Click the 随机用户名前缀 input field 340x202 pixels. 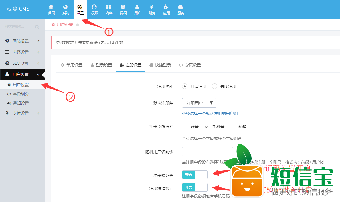click(207, 152)
